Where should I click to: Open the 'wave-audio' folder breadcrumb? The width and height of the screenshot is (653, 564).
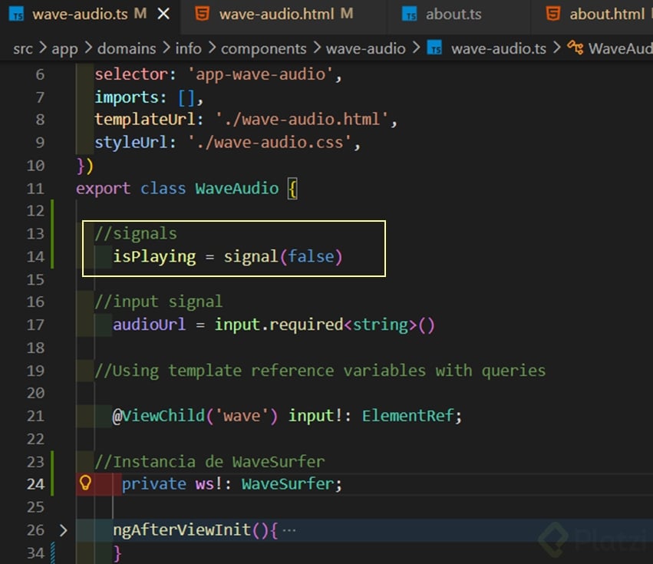coord(366,49)
